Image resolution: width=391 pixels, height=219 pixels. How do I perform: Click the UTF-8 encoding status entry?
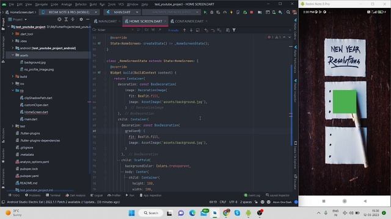pyautogui.click(x=233, y=202)
